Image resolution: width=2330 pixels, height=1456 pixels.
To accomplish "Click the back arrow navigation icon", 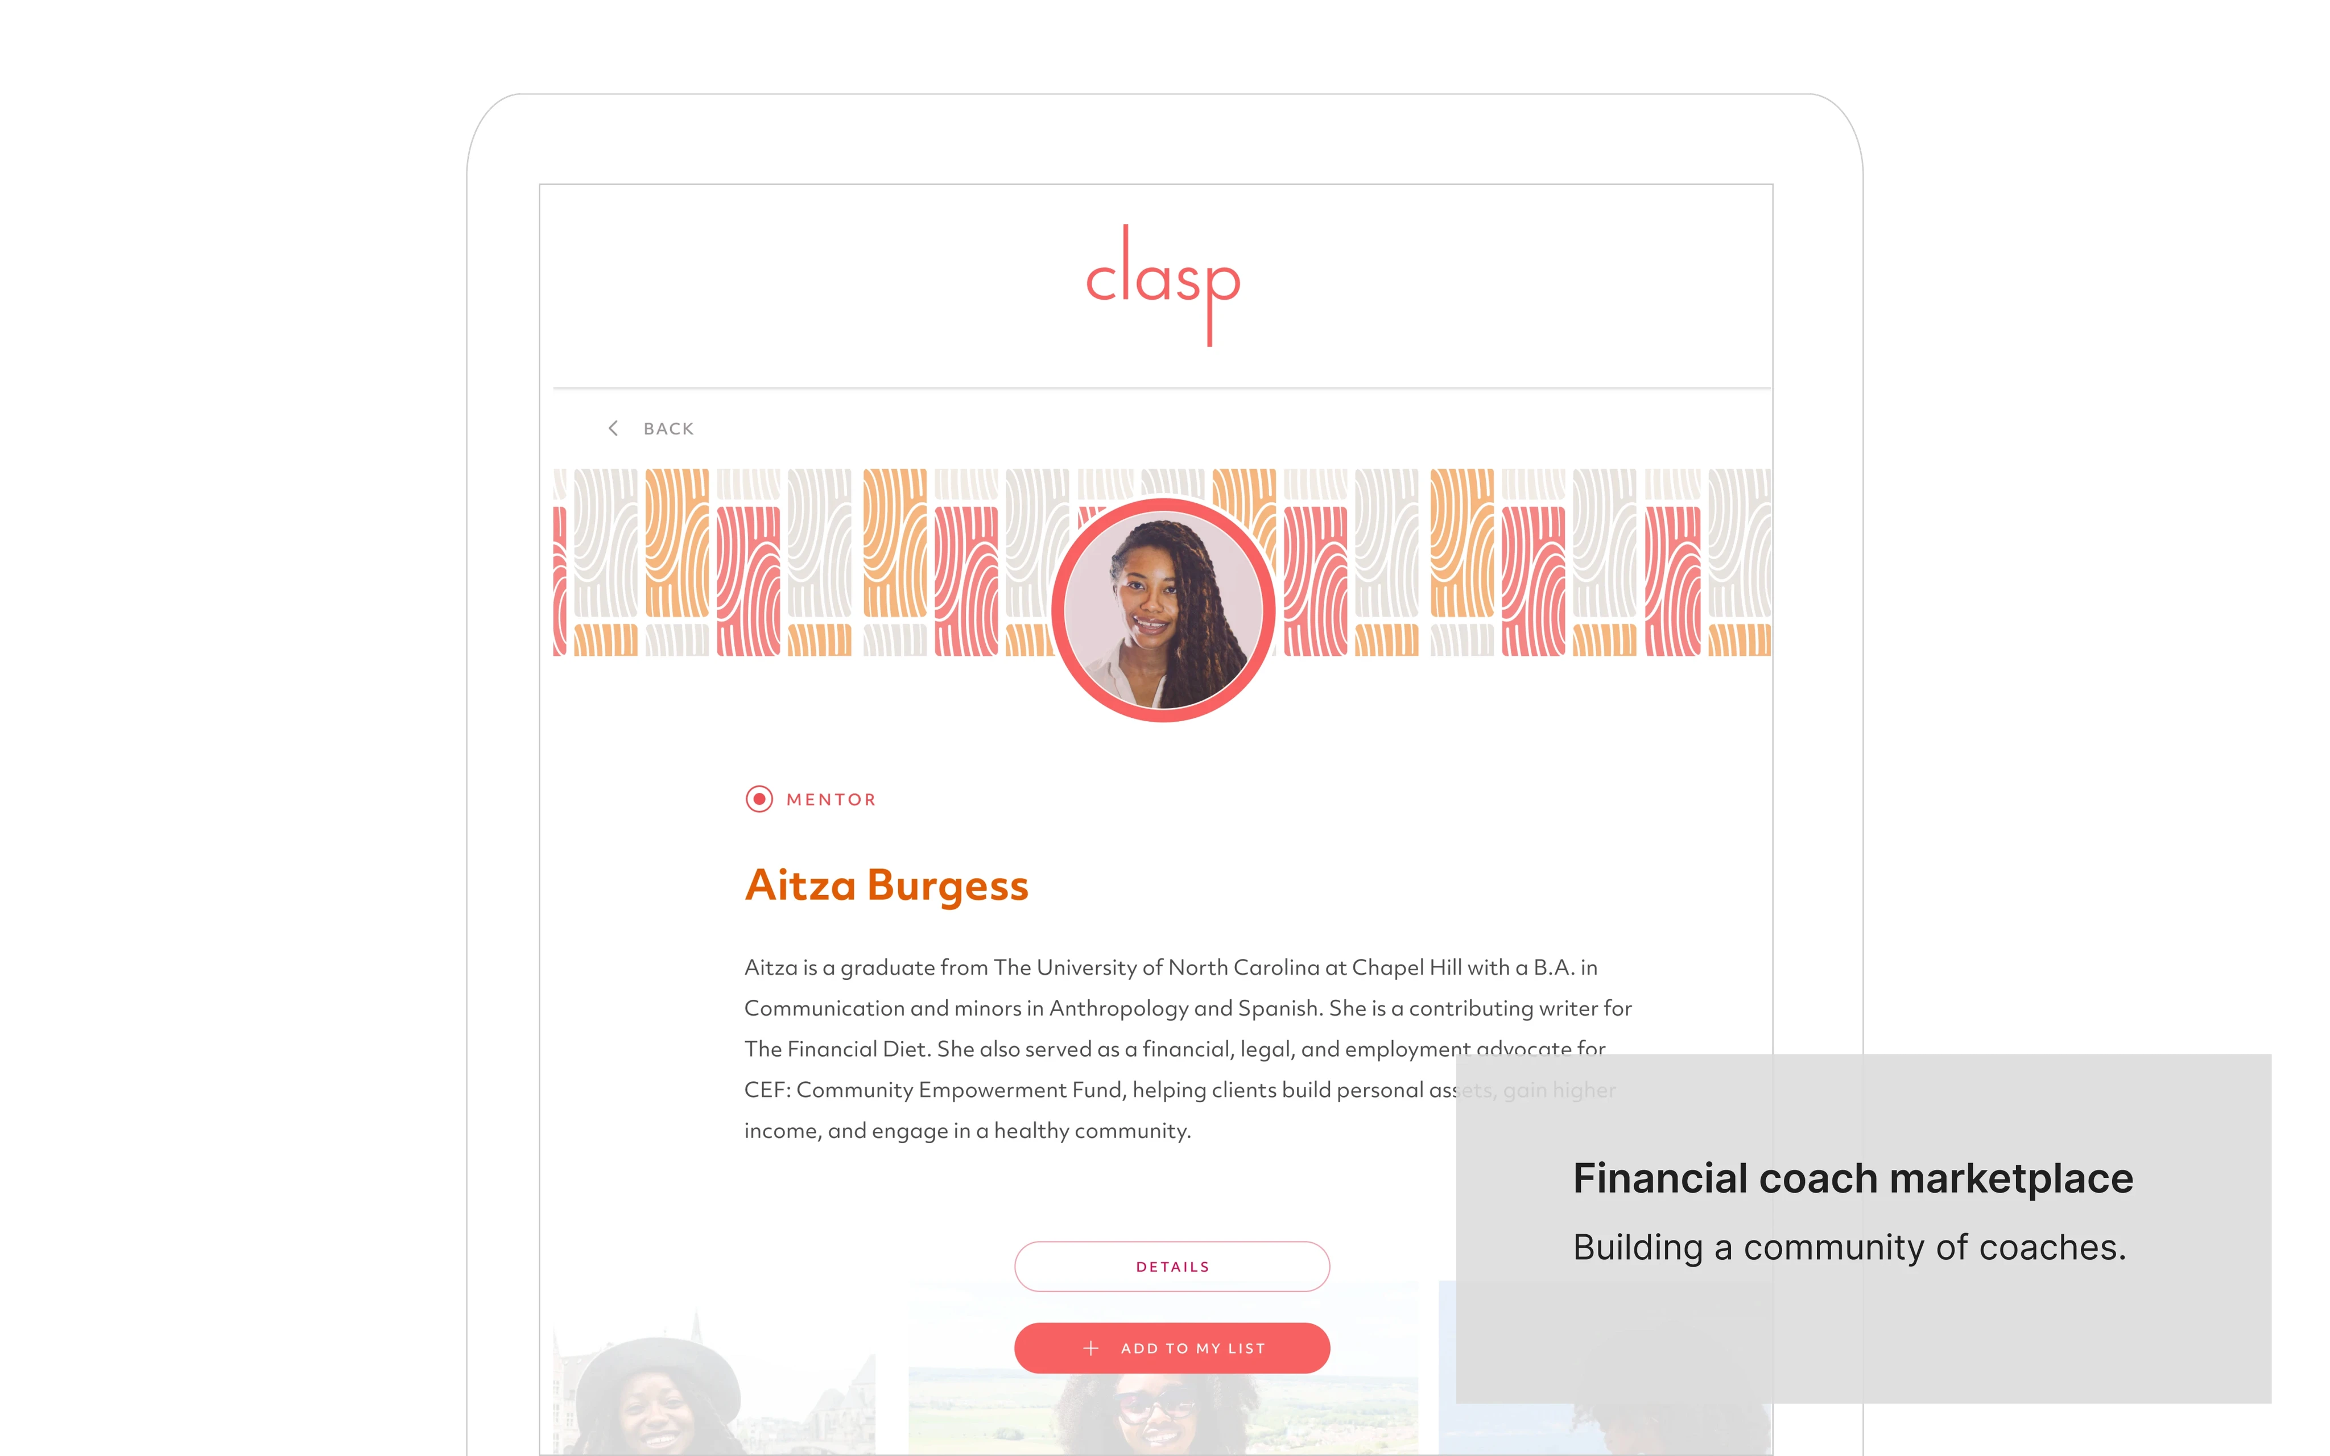I will click(612, 428).
